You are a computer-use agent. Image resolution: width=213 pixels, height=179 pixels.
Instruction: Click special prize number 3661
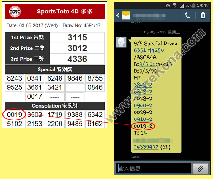34,87
